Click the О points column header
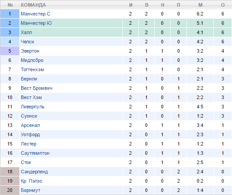 pos(223,5)
